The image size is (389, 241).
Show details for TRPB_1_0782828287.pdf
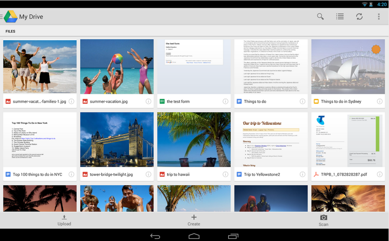[379, 174]
